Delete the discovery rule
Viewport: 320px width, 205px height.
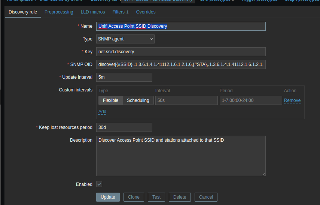(180, 197)
